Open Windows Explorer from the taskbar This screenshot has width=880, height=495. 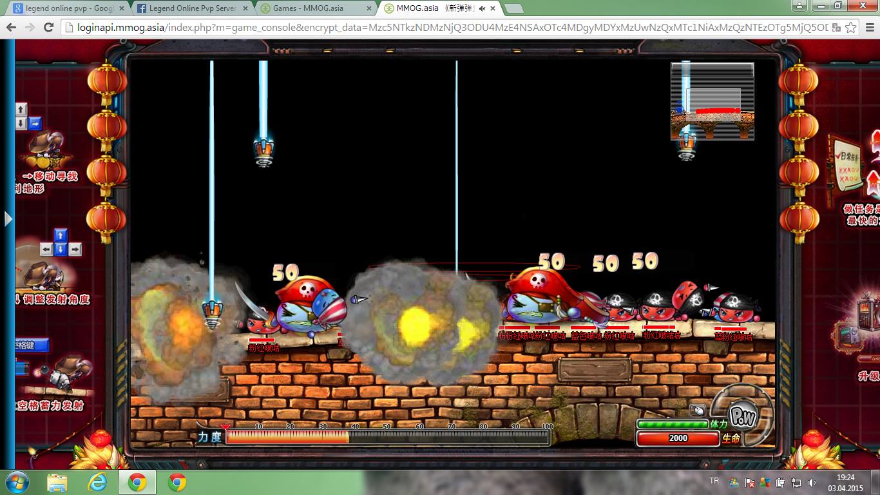[x=57, y=483]
